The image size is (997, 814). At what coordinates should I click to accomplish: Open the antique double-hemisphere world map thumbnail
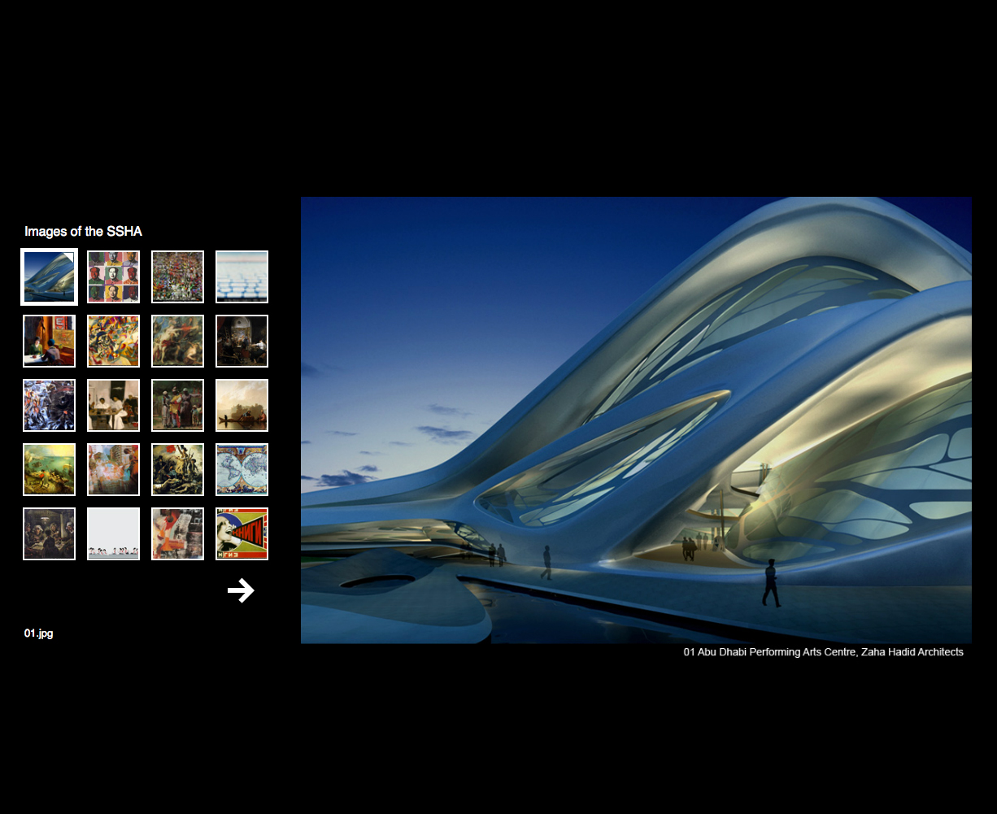242,469
